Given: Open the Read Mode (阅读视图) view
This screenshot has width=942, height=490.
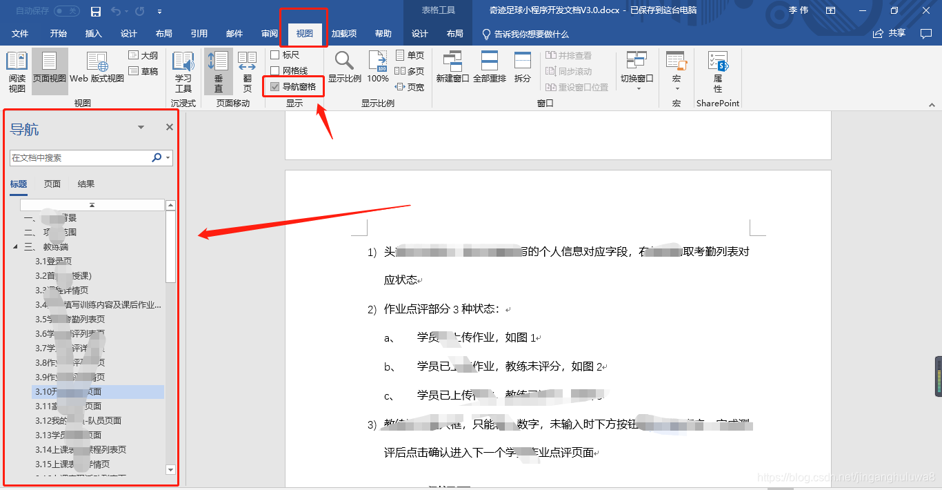Looking at the screenshot, I should [x=17, y=72].
